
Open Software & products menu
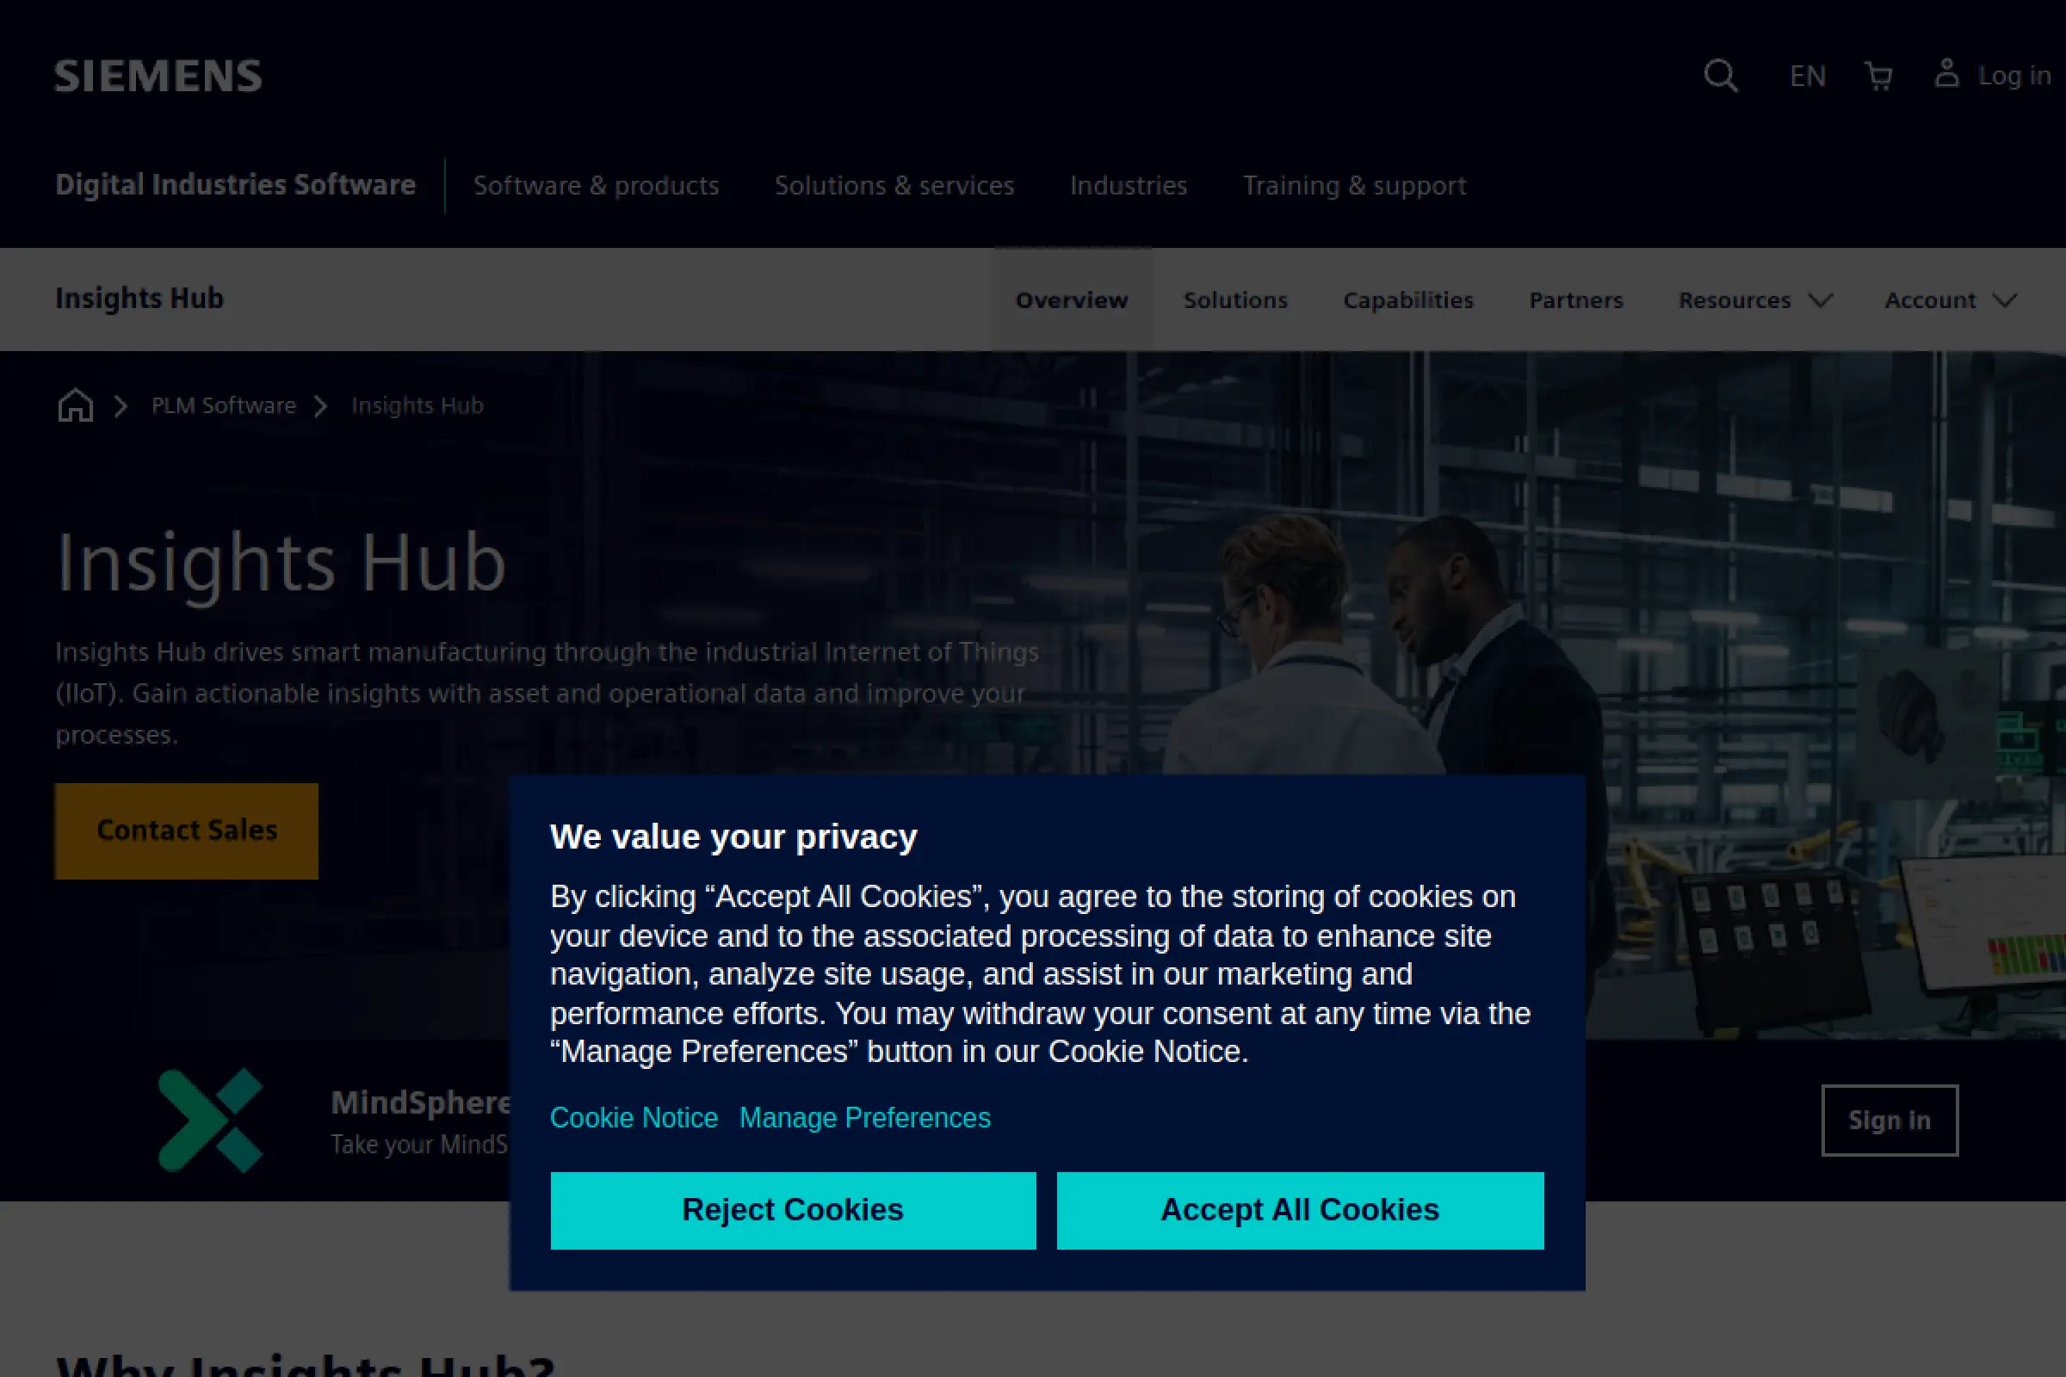596,185
